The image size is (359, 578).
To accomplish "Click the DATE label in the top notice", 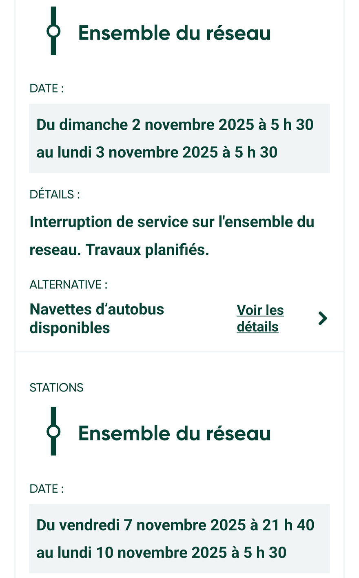I will 47,89.
